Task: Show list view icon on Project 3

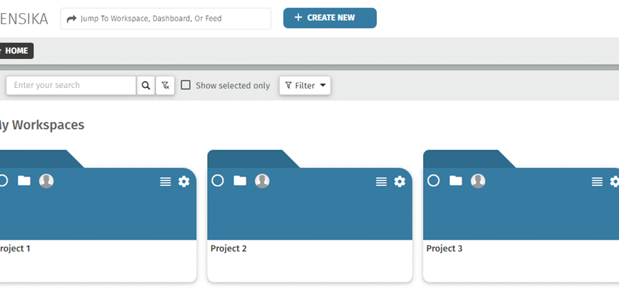Action: coord(597,181)
